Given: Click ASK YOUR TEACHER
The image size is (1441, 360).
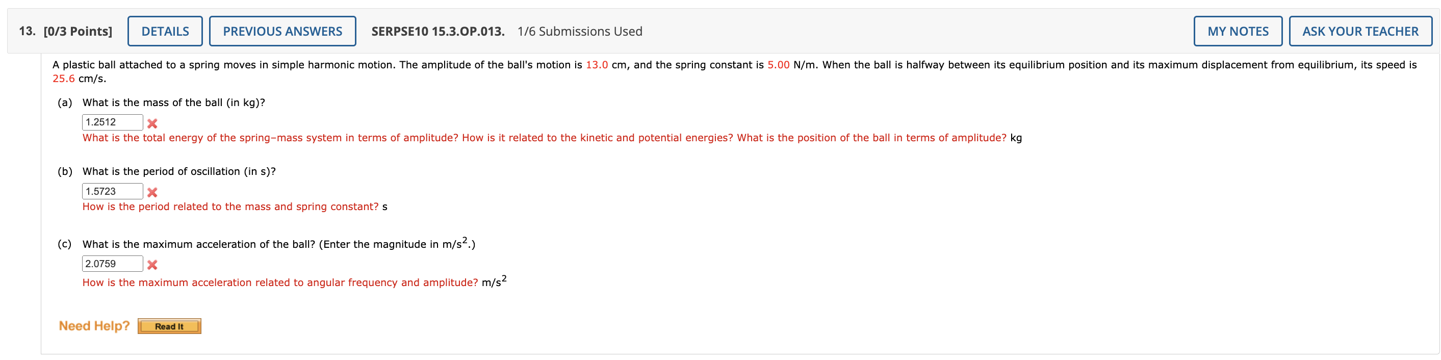Looking at the screenshot, I should point(1360,31).
